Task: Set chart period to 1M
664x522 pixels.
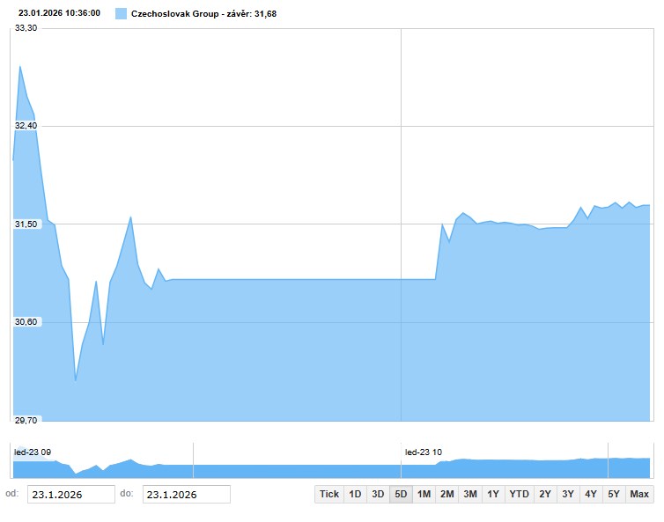Action: click(424, 494)
